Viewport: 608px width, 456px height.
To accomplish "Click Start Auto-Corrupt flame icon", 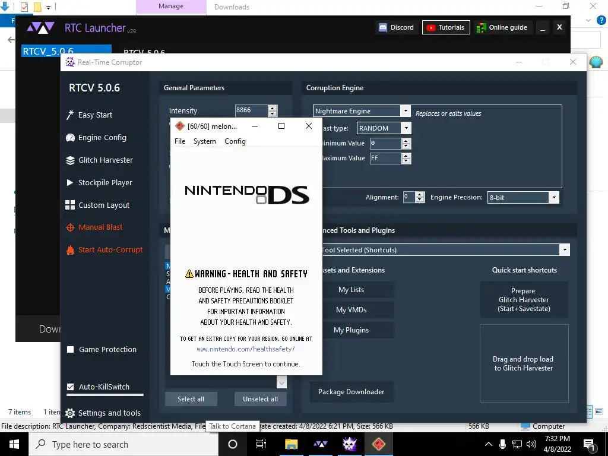I will 70,250.
